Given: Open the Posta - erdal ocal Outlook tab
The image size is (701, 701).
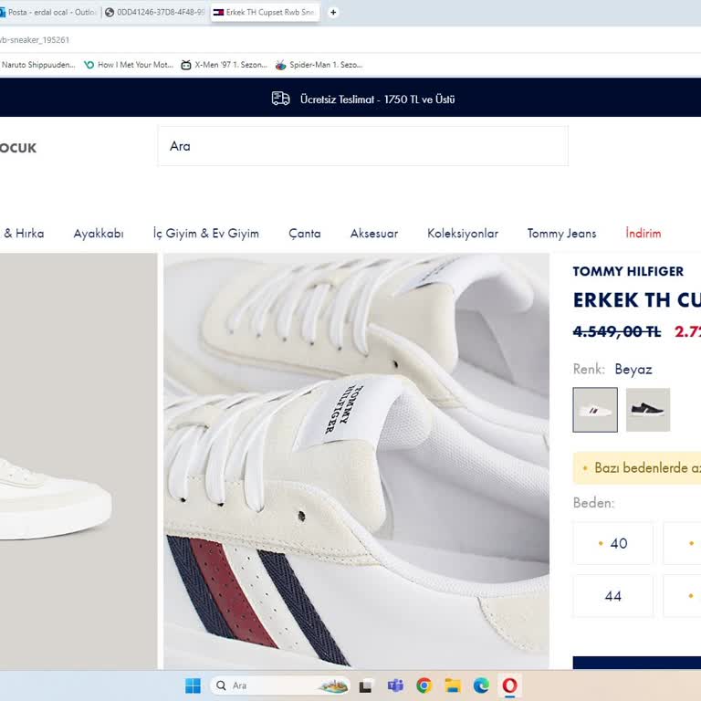Looking at the screenshot, I should pos(48,13).
